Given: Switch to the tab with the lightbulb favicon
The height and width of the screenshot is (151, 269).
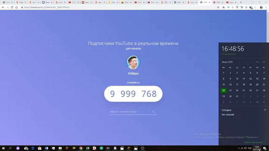Looking at the screenshot, I should point(113,3).
